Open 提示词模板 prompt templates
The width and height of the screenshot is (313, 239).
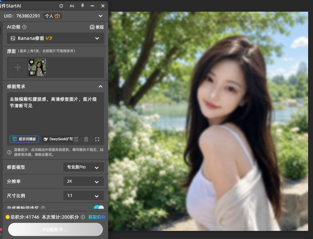pyautogui.click(x=24, y=139)
